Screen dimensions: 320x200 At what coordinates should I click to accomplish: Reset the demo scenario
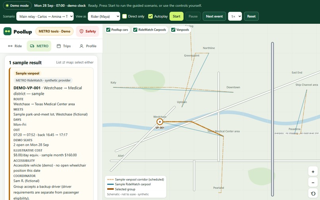pos(251,16)
